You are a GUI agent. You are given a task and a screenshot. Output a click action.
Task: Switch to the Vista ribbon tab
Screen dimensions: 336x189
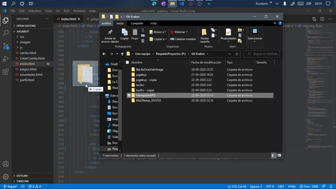[153, 23]
